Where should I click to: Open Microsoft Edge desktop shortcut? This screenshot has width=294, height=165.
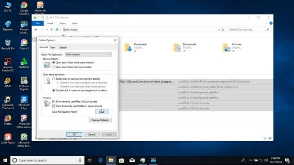24,103
